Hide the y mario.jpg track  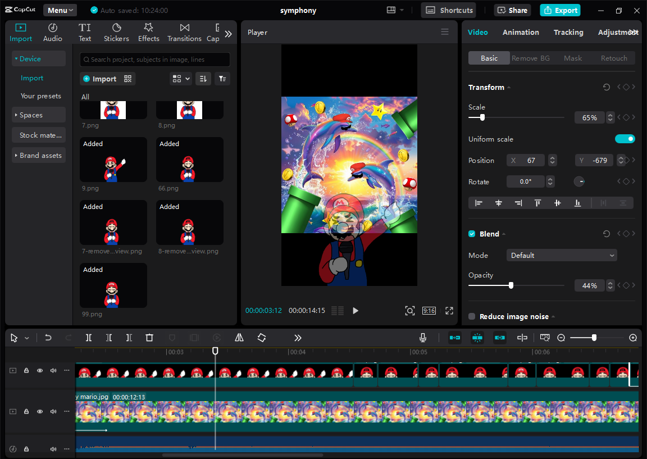[40, 412]
